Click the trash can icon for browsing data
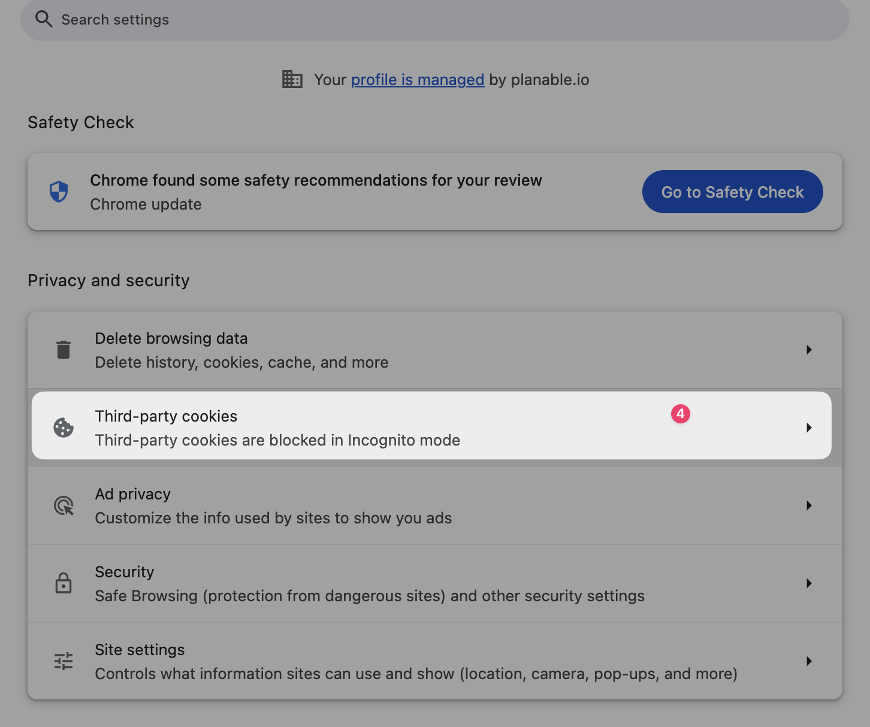Image resolution: width=870 pixels, height=727 pixels. pos(64,350)
